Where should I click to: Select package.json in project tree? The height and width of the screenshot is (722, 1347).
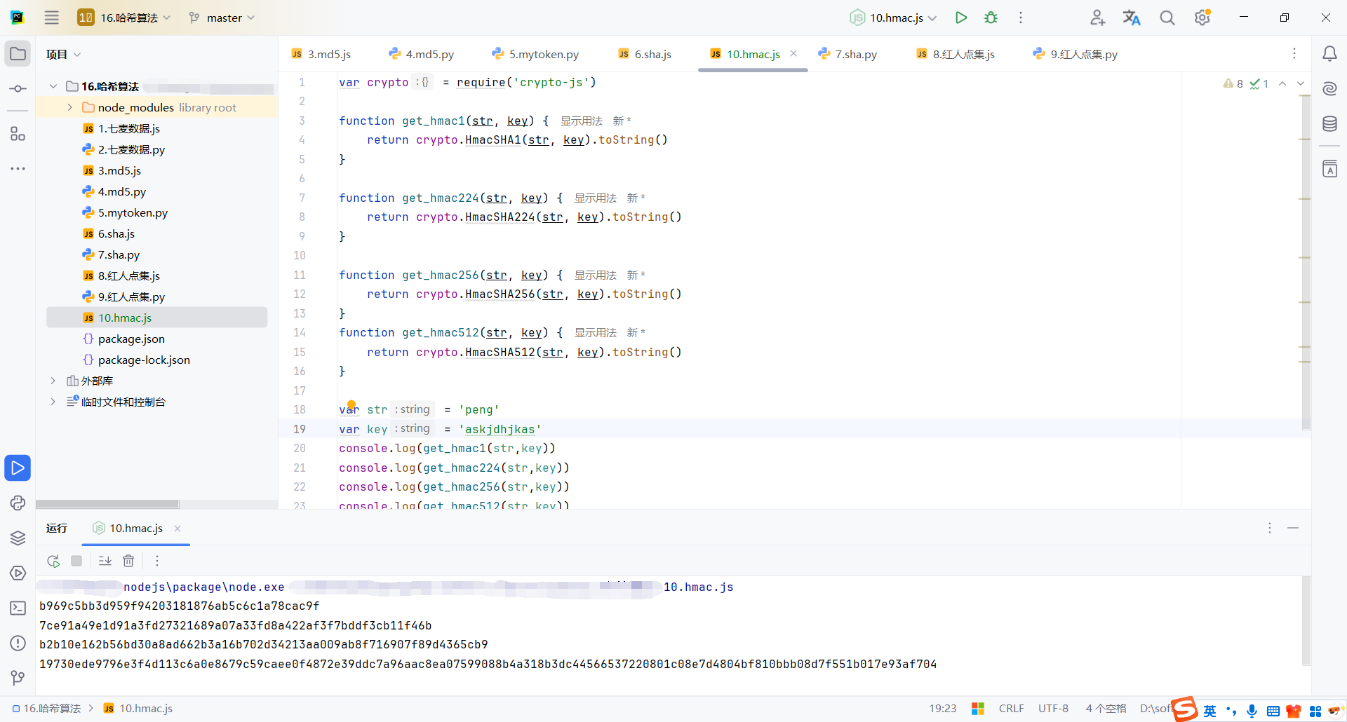[131, 339]
